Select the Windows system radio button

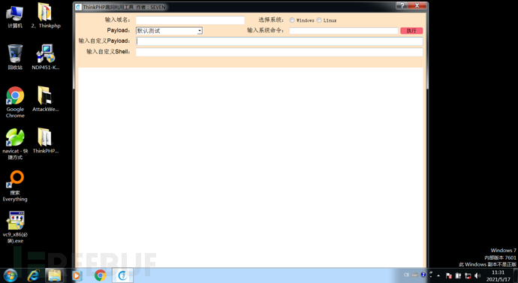pos(292,20)
